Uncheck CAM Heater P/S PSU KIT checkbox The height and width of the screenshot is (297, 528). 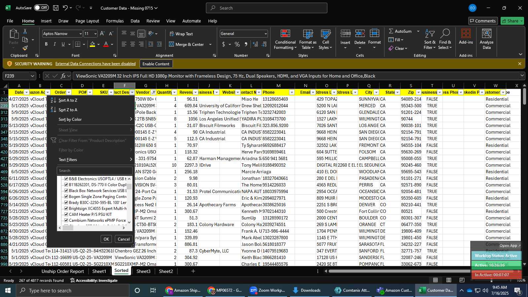(66, 214)
